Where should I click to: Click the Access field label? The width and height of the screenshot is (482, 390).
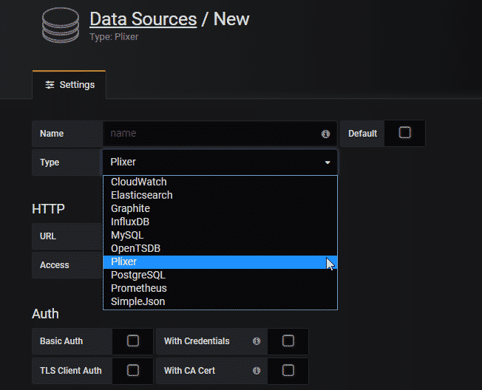[x=55, y=265]
